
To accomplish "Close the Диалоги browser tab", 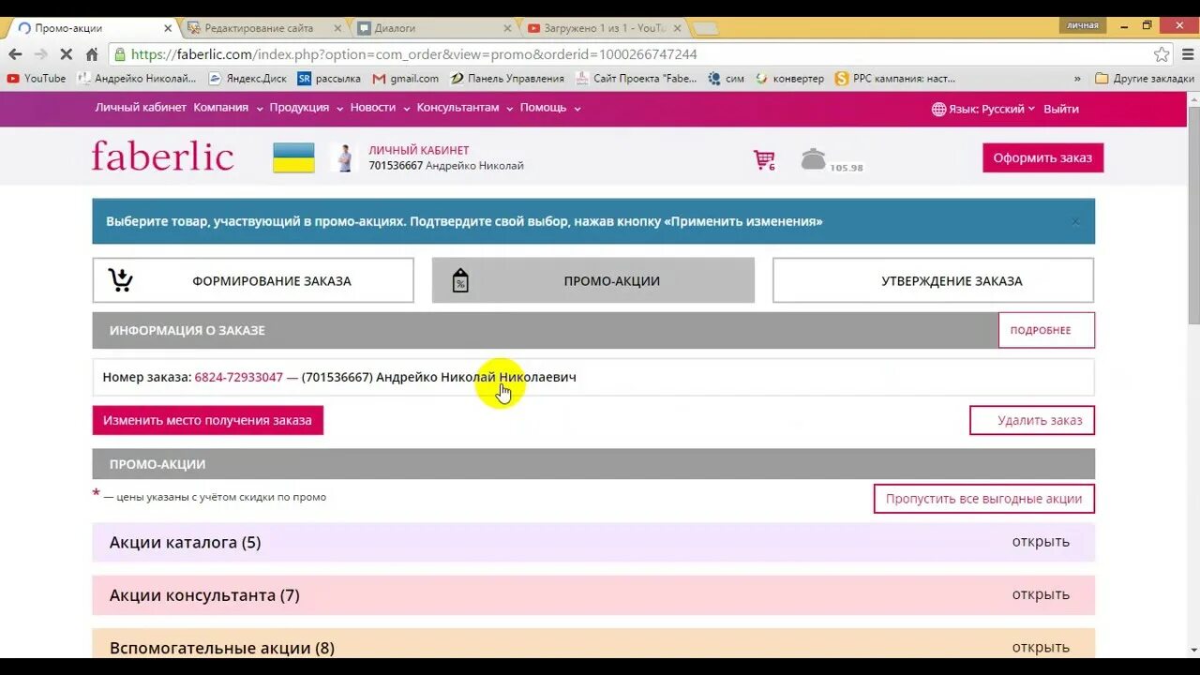I will 507,28.
